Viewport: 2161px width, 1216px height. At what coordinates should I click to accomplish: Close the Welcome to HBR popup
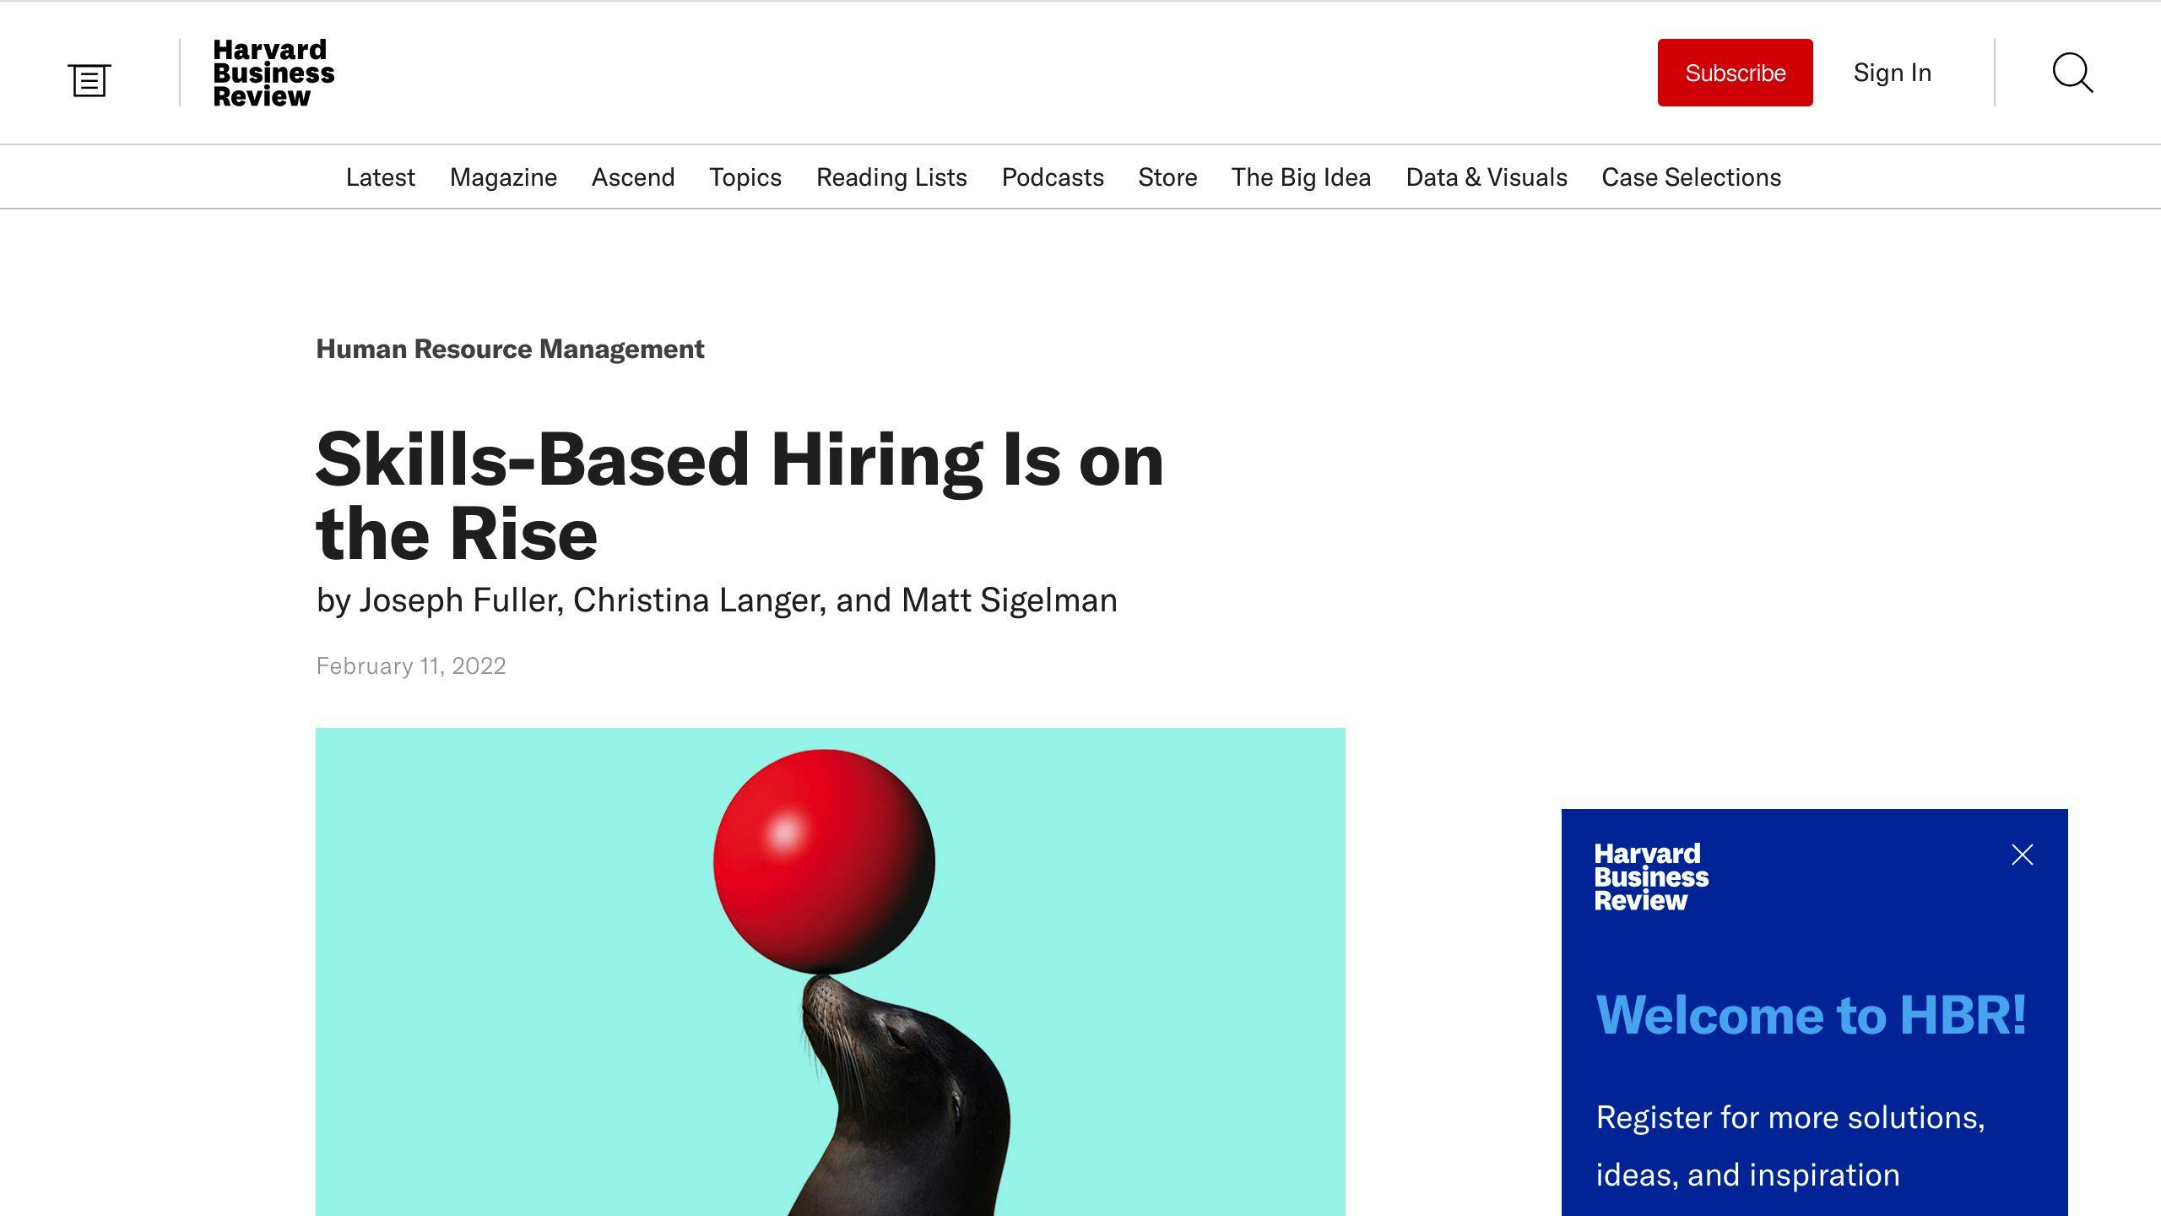[2022, 855]
